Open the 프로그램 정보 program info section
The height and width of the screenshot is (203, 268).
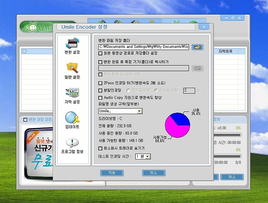72,146
